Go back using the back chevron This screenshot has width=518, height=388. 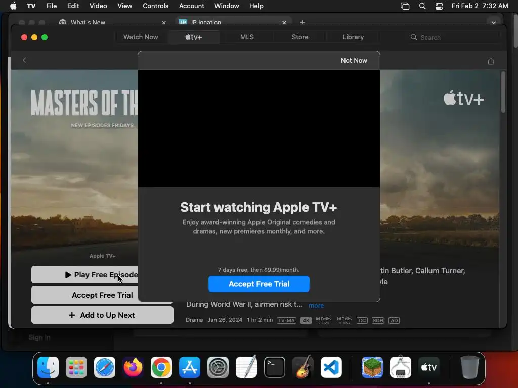coord(24,60)
